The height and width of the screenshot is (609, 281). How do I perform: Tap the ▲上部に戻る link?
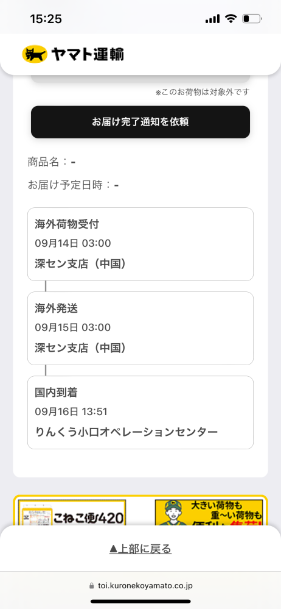point(140,549)
